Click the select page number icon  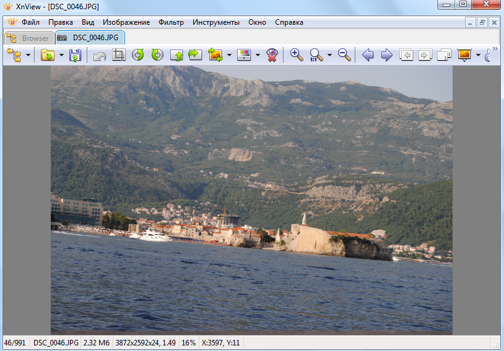pos(444,55)
